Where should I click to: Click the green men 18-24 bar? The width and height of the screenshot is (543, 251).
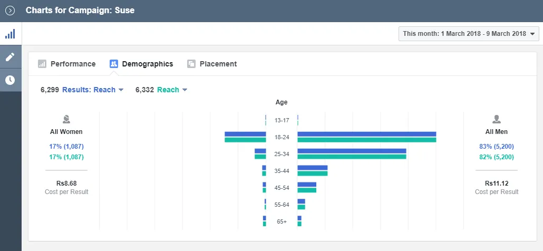(x=367, y=140)
